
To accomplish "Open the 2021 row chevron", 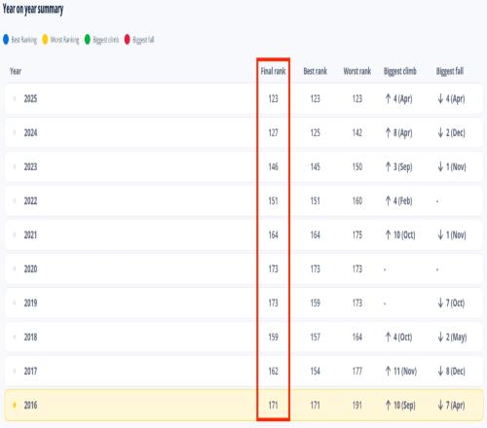I will pos(15,234).
